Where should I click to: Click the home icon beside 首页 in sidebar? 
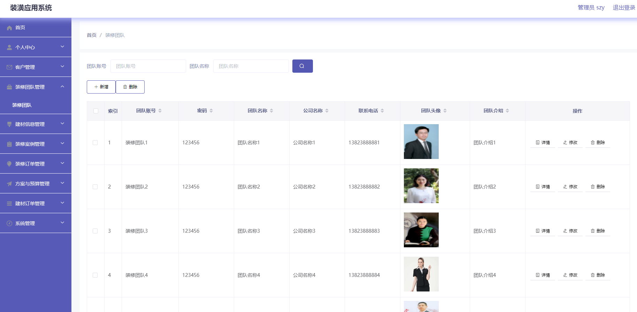(x=9, y=27)
